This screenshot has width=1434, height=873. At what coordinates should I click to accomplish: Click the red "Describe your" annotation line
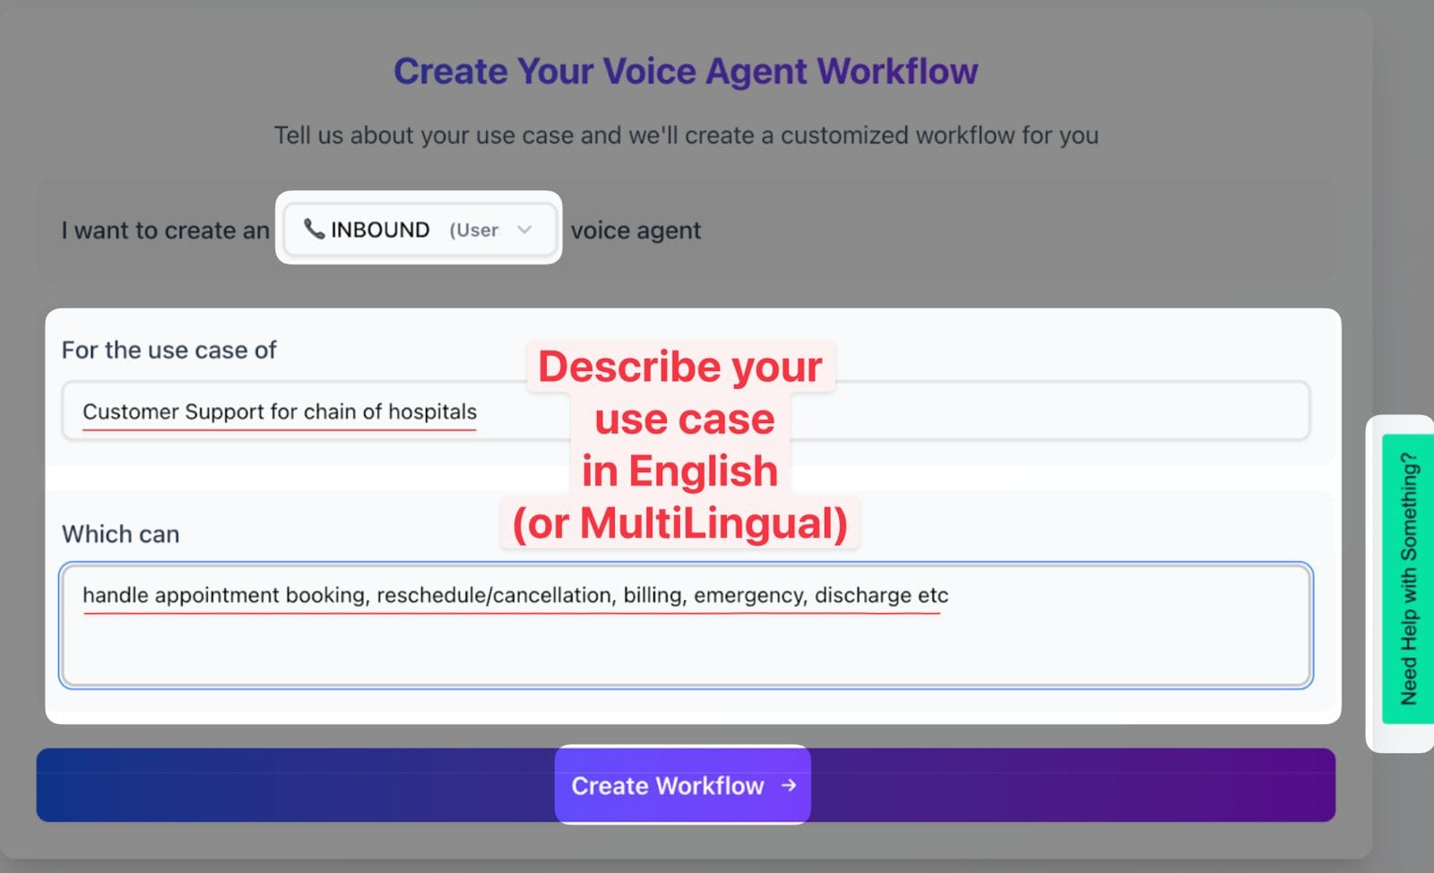[680, 367]
